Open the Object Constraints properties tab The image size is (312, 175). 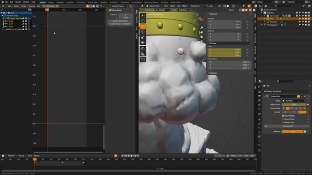[259, 137]
